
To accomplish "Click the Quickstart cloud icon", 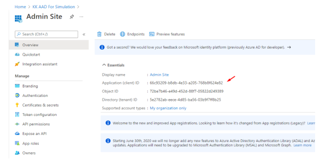I will point(17,54).
